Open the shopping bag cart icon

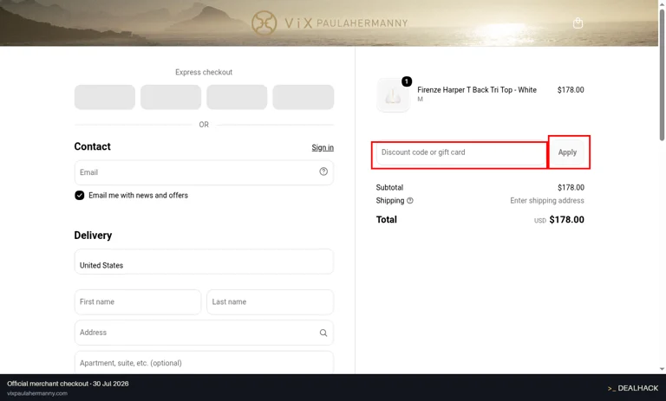578,23
